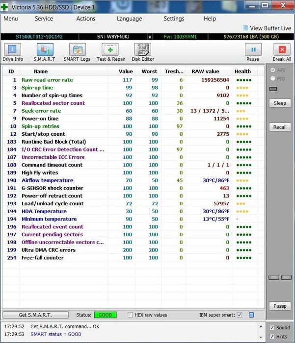This screenshot has height=343, width=295.
Task: Select the Seek error rate row
Action: tap(133, 111)
